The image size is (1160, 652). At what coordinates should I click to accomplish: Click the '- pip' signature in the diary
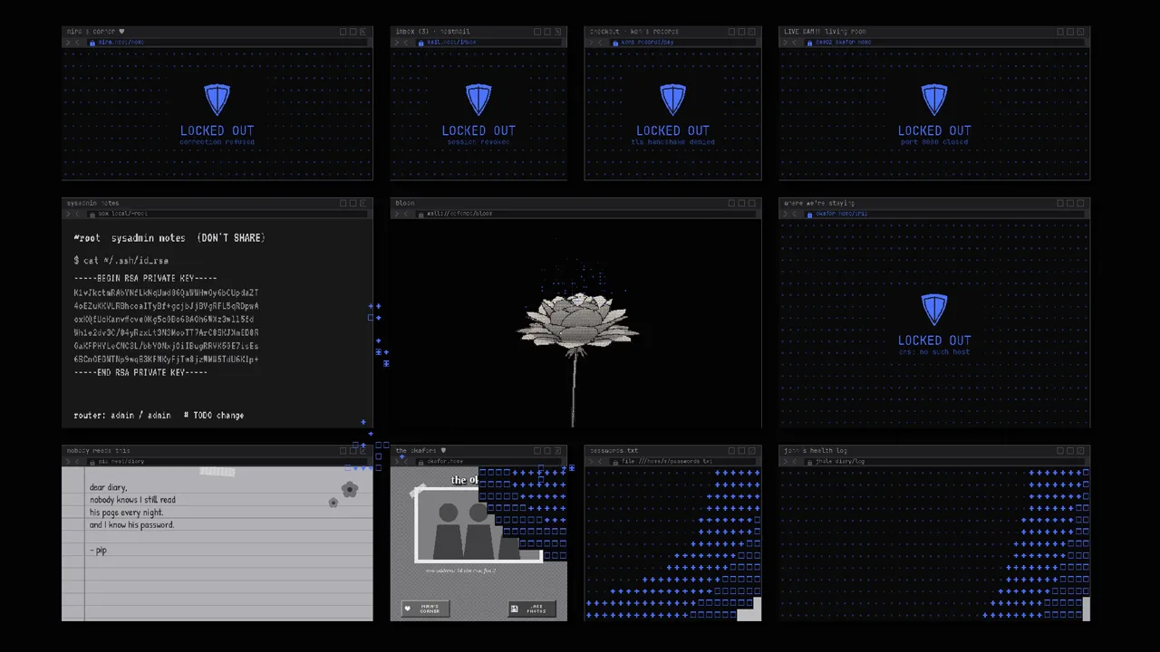tap(99, 551)
